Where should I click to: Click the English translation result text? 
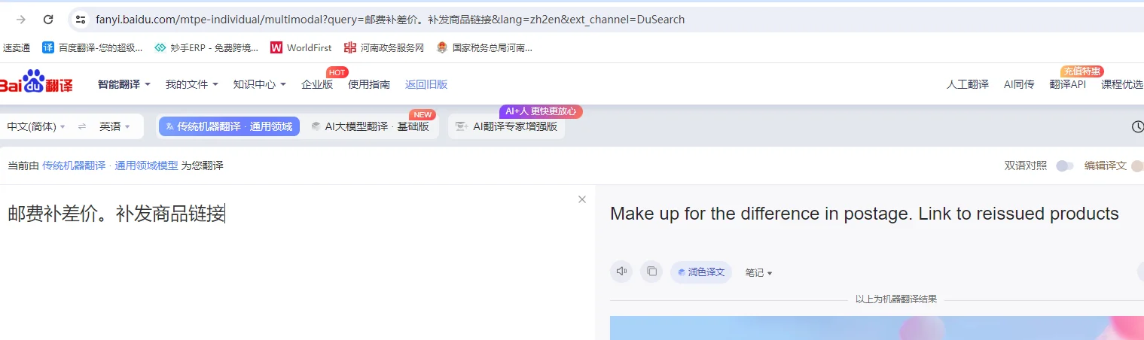click(x=865, y=214)
